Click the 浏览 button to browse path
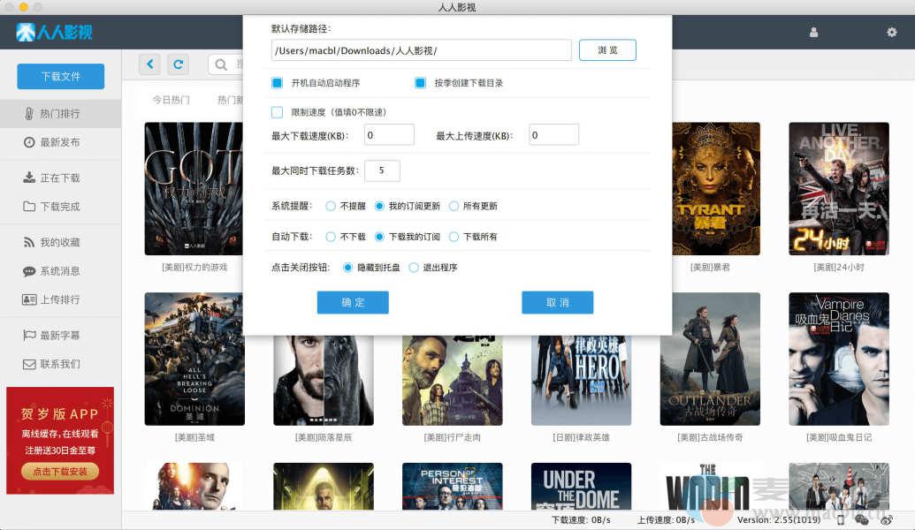 (607, 50)
